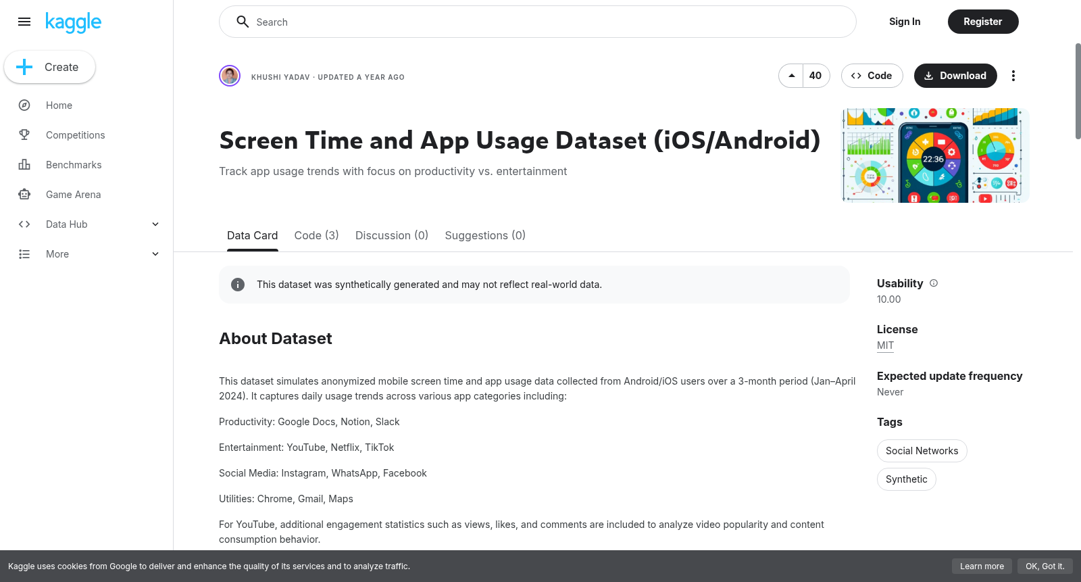This screenshot has height=582, width=1081.
Task: Click the usability score 10.00
Action: pos(888,299)
